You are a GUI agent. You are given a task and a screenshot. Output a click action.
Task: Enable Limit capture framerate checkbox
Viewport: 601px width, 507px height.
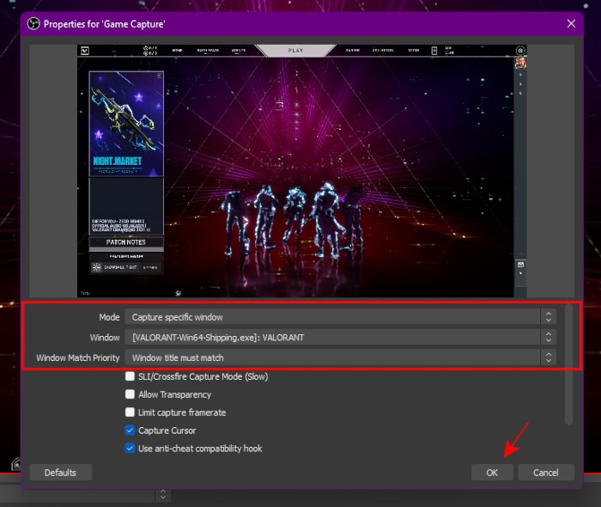tap(130, 412)
